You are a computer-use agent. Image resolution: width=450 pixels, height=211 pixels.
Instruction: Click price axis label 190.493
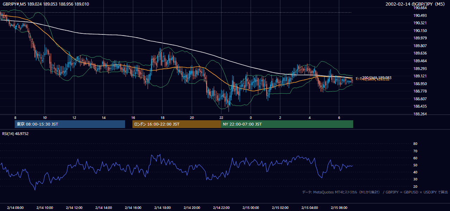[420, 15]
